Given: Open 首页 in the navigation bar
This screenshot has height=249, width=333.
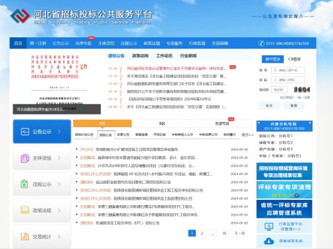Looking at the screenshot, I should 18,43.
